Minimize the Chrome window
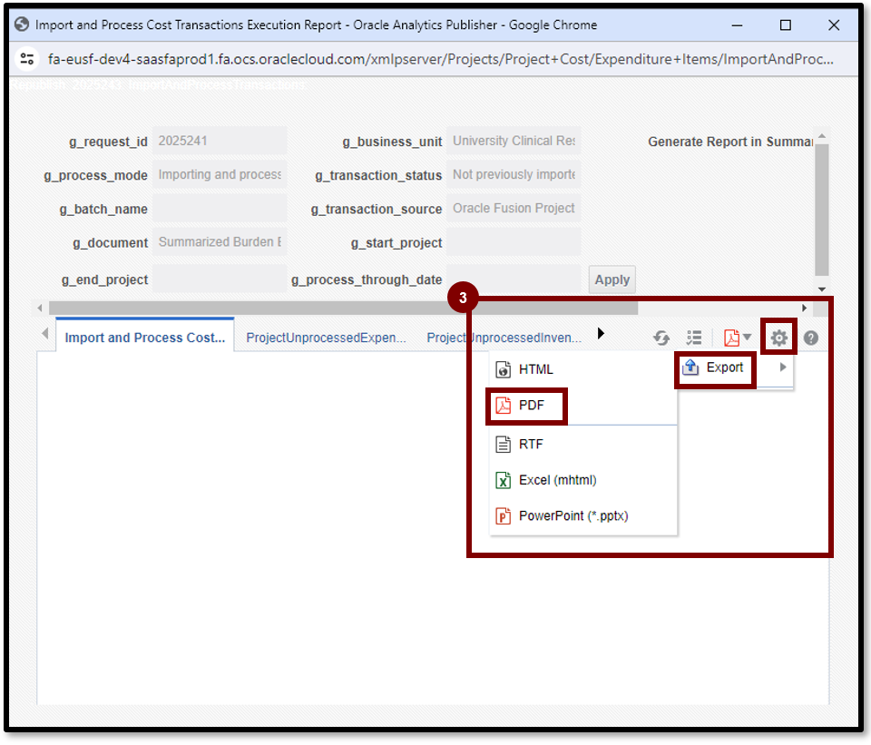The width and height of the screenshot is (871, 745). tap(737, 25)
